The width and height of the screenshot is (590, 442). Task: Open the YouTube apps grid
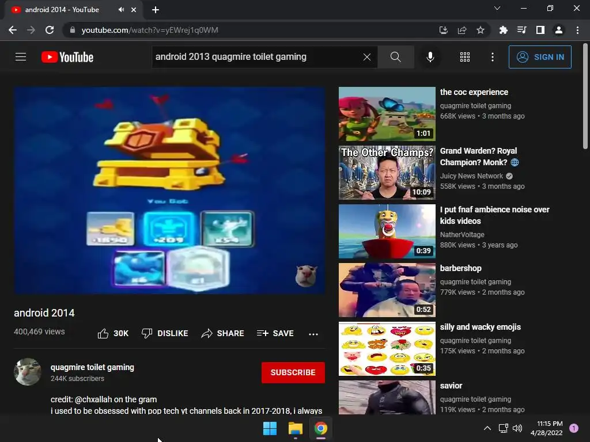tap(465, 57)
